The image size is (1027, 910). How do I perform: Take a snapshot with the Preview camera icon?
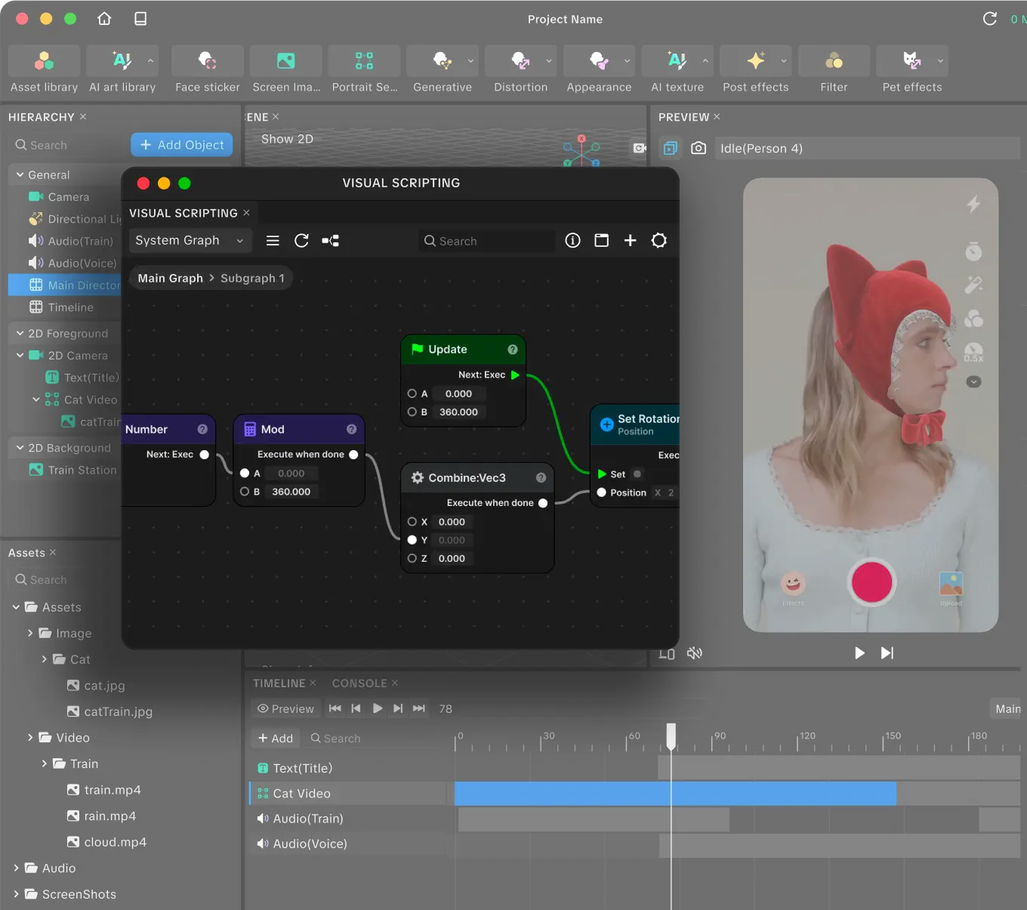[699, 148]
